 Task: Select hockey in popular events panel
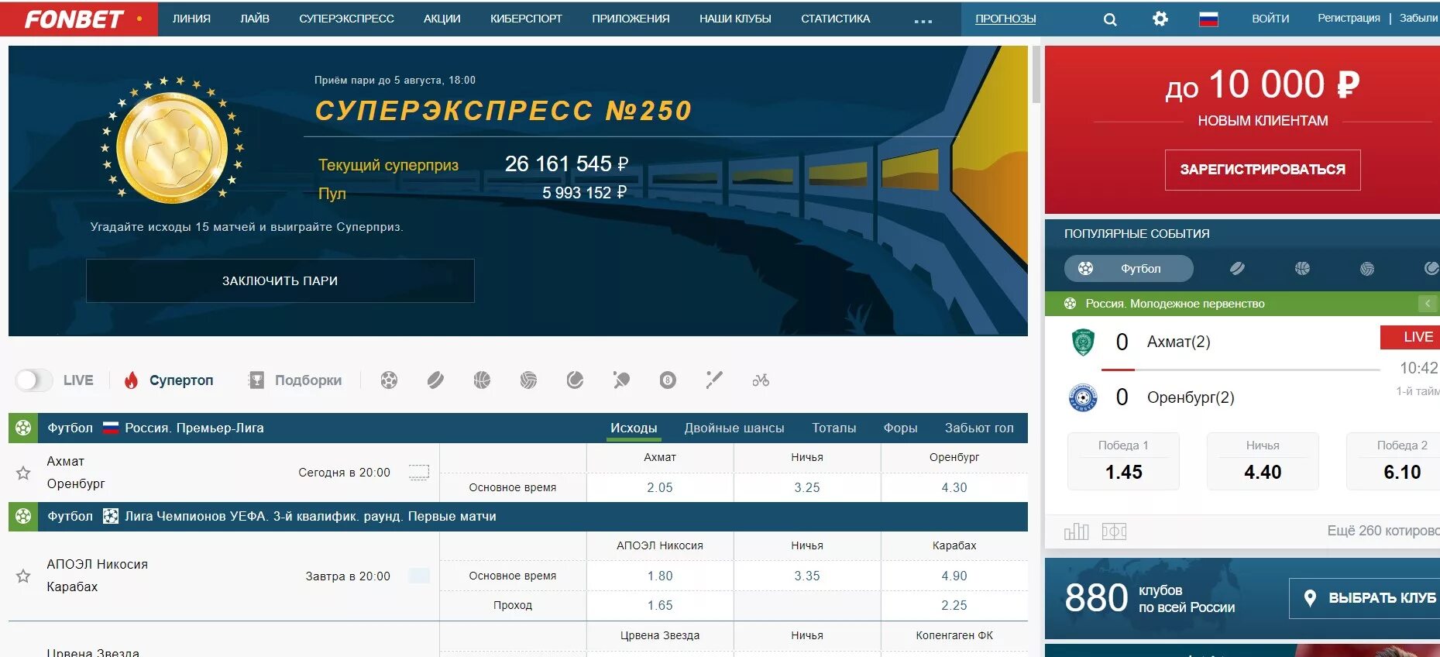[x=1237, y=268]
